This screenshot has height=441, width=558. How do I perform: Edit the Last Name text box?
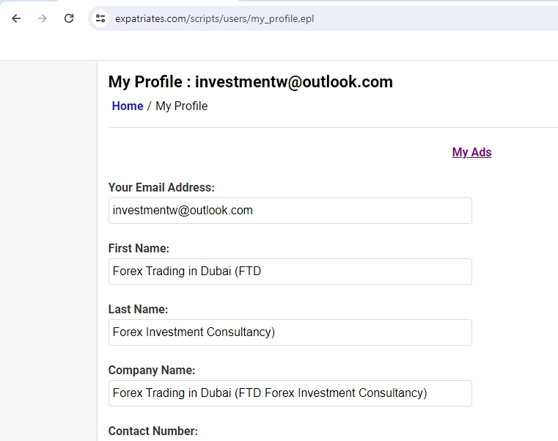[290, 332]
